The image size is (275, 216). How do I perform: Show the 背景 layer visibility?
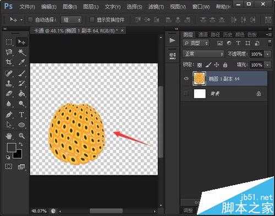[x=186, y=94]
